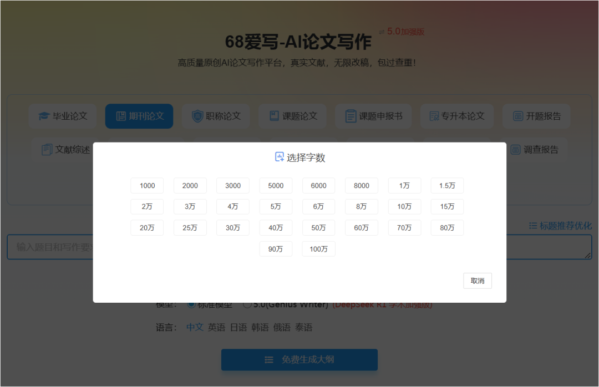Choose 中文 as the language

pyautogui.click(x=195, y=328)
